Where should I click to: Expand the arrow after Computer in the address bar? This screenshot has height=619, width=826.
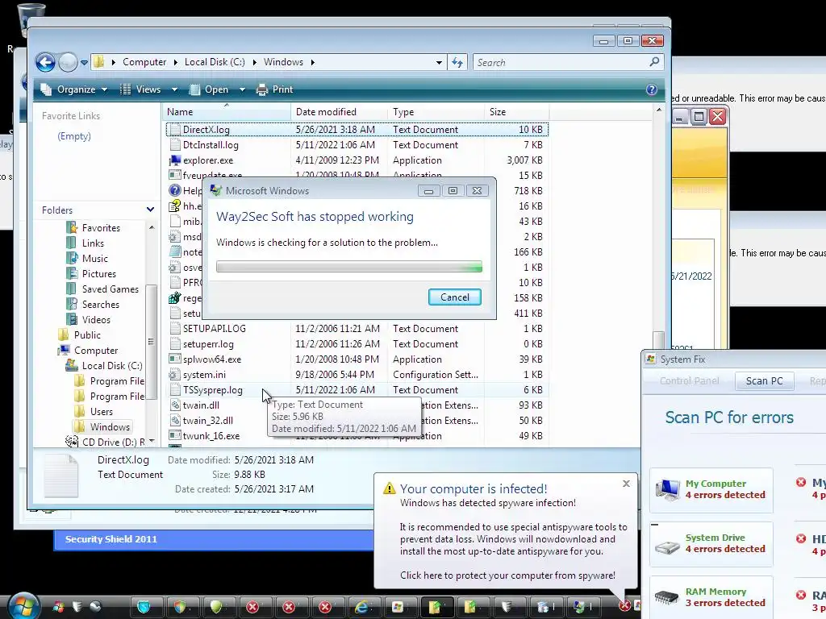(175, 62)
